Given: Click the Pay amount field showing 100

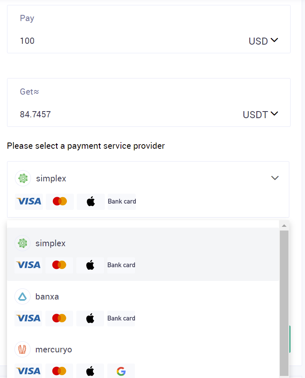Looking at the screenshot, I should click(x=124, y=41).
